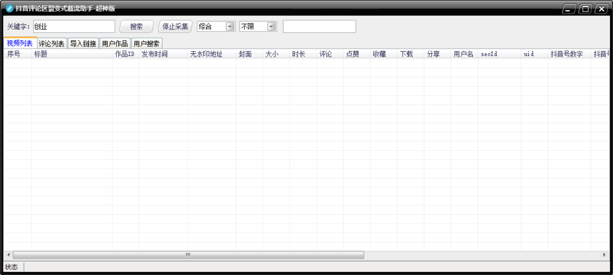Maximize the window

click(x=585, y=9)
